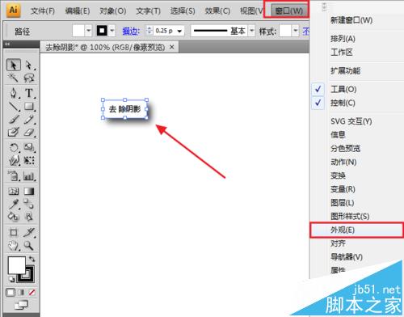The image size is (404, 317).
Task: Click the None (red slash) color button
Action: point(32,292)
